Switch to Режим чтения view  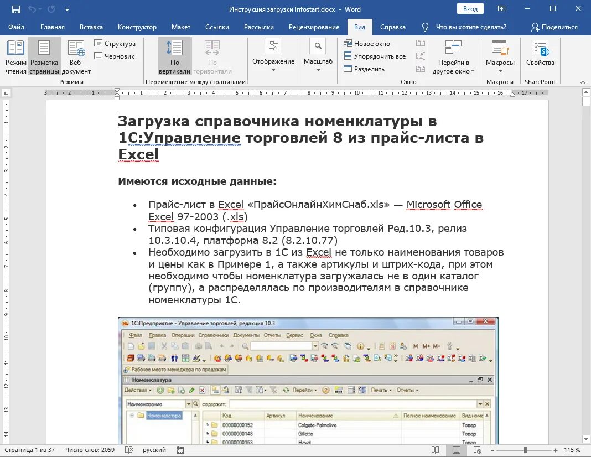pyautogui.click(x=16, y=57)
